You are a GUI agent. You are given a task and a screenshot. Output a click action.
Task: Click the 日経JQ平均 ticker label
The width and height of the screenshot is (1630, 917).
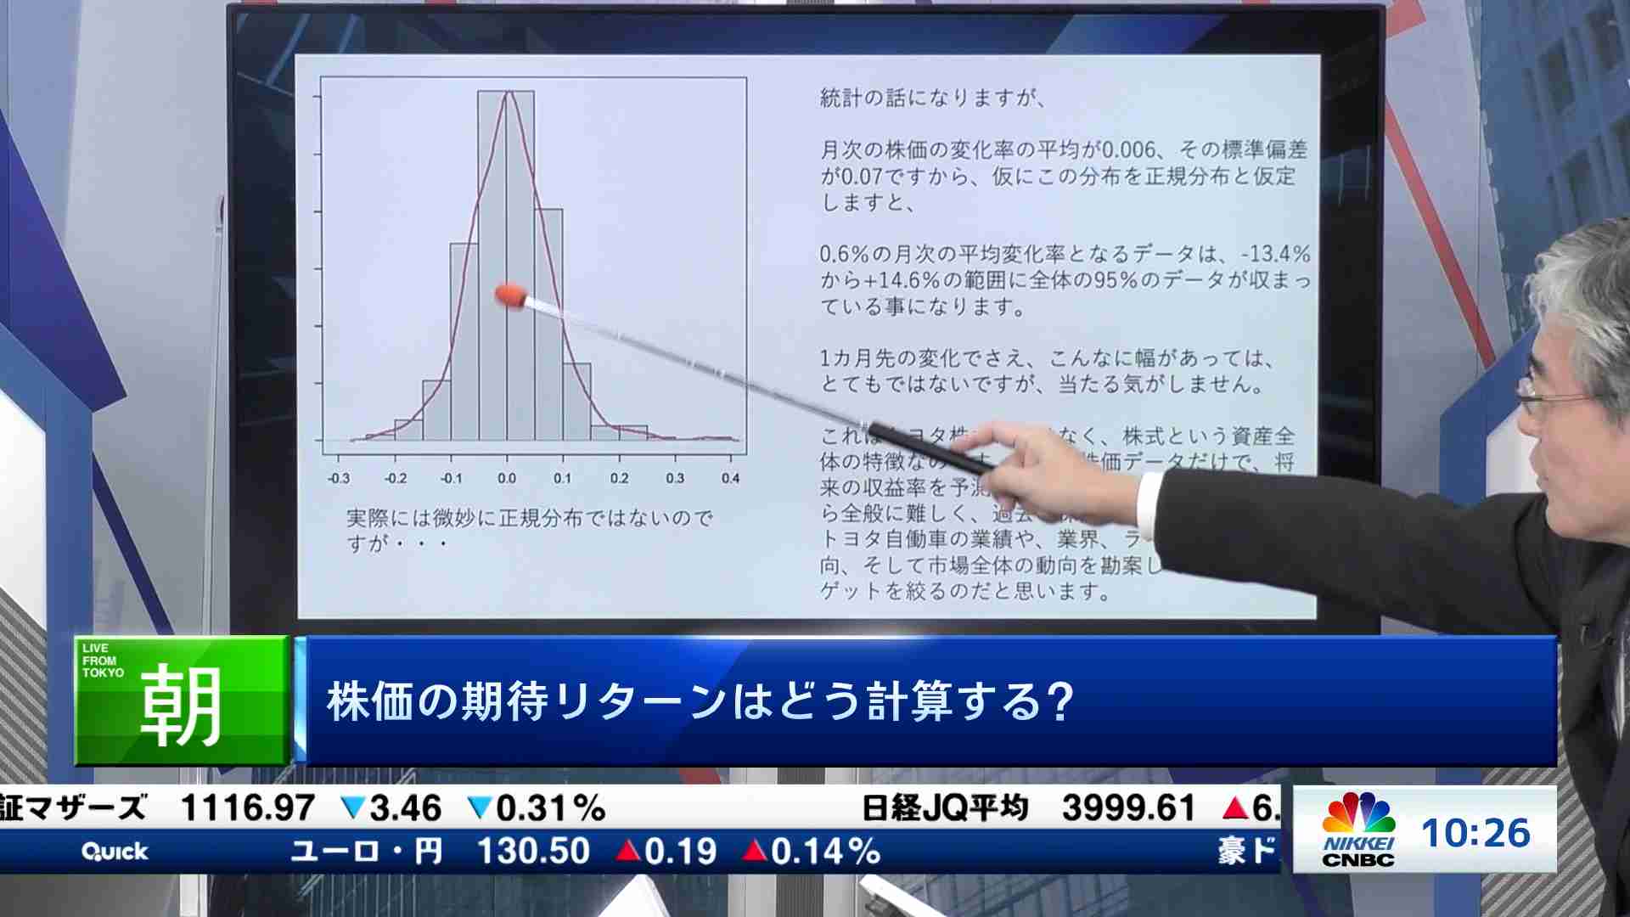(x=945, y=807)
